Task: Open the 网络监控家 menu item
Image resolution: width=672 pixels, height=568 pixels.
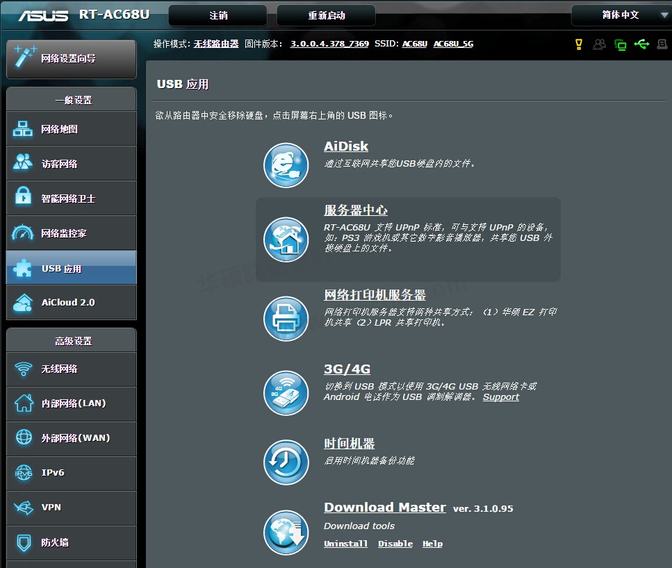Action: point(72,233)
